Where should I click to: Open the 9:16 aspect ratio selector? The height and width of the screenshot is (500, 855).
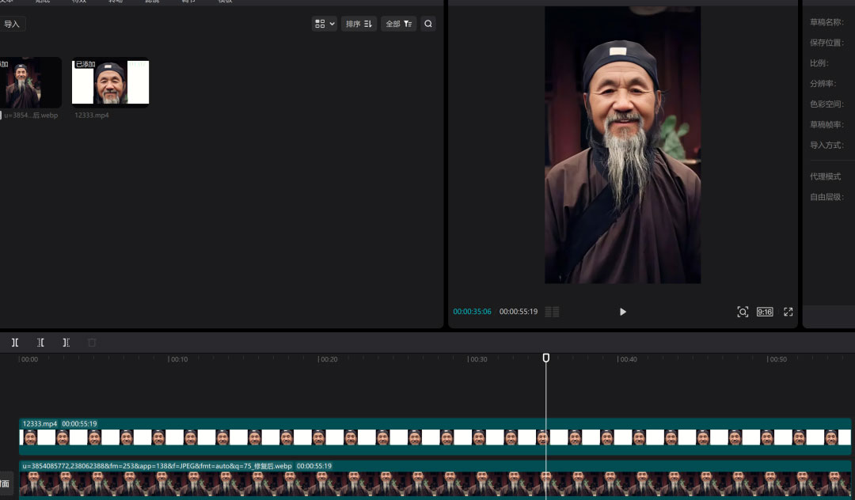click(x=765, y=312)
